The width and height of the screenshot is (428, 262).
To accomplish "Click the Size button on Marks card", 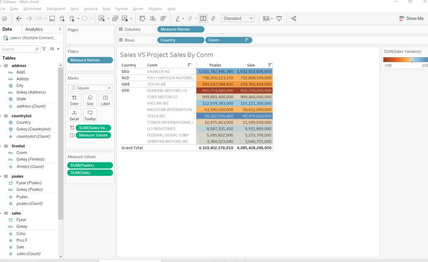I will pyautogui.click(x=90, y=100).
